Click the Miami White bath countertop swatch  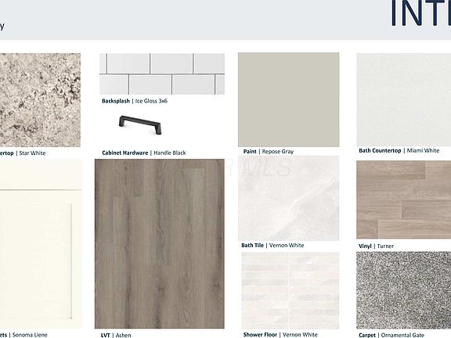404,99
